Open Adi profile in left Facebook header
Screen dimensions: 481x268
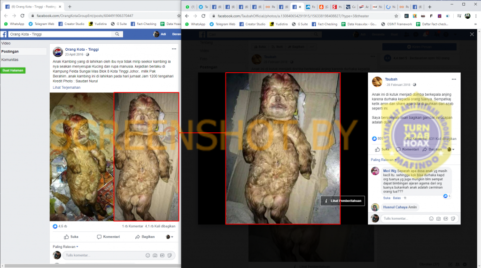coord(160,34)
